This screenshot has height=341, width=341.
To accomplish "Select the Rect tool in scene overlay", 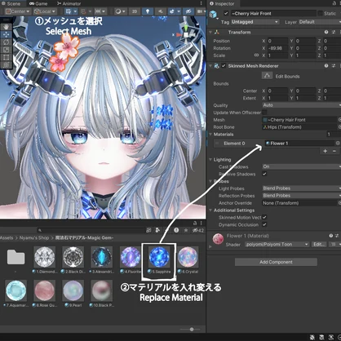I will 6,57.
